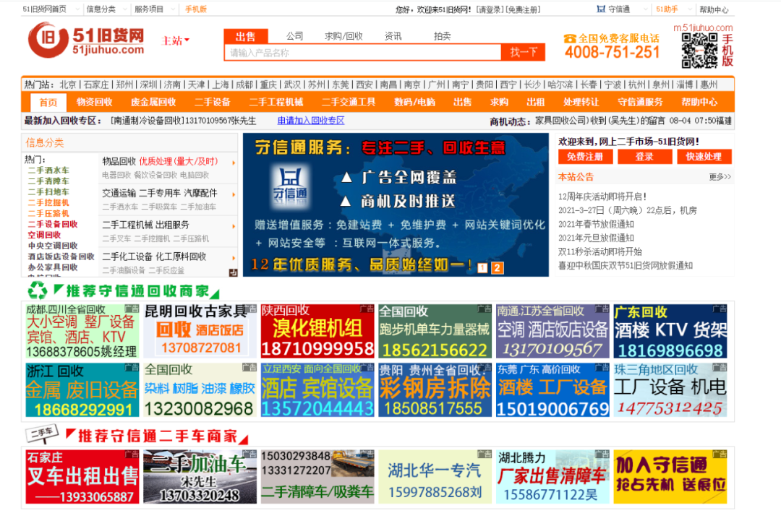Open the 加入守信通 yellow ad
The width and height of the screenshot is (781, 513).
(x=670, y=477)
